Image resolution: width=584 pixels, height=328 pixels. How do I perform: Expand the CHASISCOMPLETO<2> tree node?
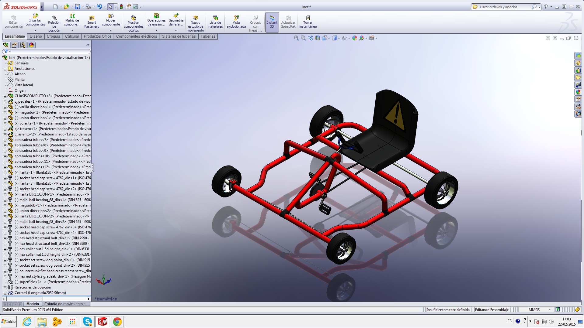click(5, 96)
